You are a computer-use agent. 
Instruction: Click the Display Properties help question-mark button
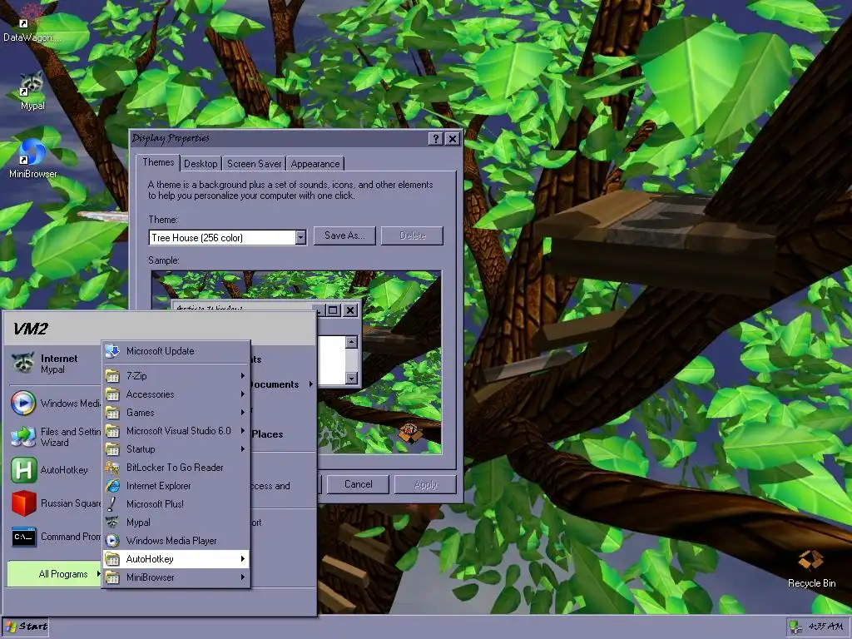[436, 139]
